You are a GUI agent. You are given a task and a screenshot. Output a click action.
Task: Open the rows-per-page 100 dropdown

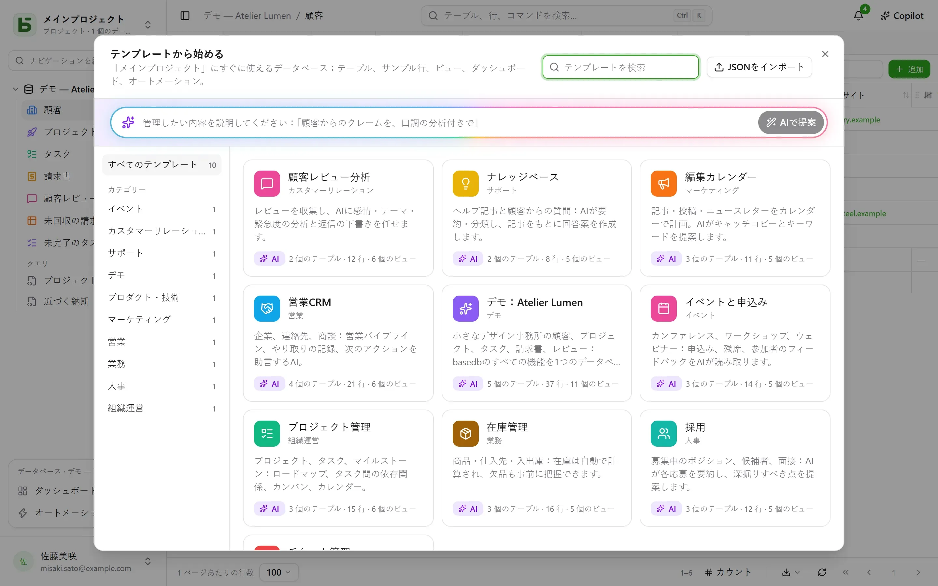(x=279, y=572)
